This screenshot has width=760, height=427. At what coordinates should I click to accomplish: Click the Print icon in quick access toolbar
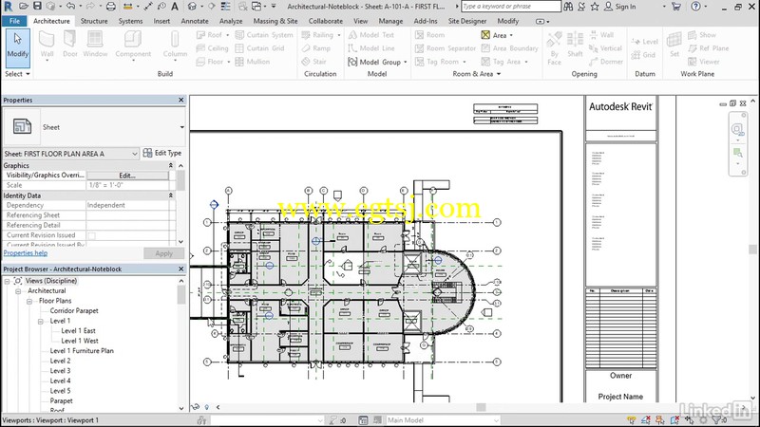tap(111, 7)
